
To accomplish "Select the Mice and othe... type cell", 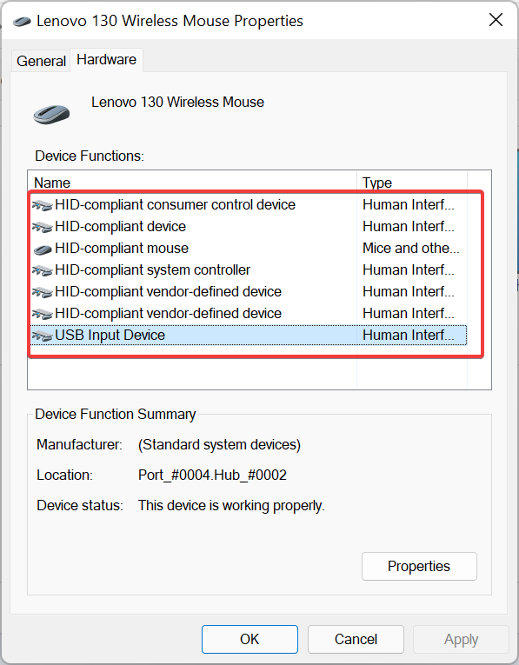I will point(411,248).
